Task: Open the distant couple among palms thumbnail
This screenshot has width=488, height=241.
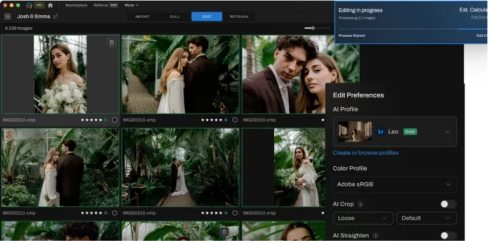Action: pyautogui.click(x=180, y=167)
